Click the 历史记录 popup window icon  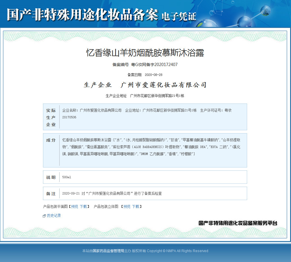tap(44, 216)
